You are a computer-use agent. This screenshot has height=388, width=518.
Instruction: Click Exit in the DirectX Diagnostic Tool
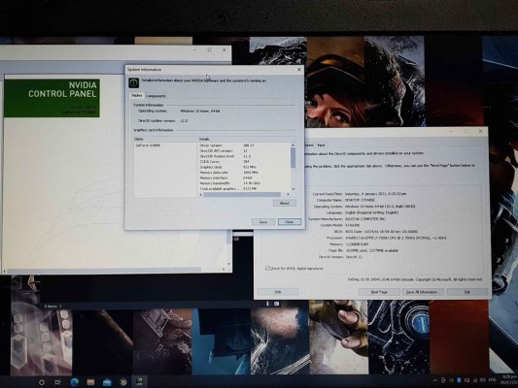(467, 292)
